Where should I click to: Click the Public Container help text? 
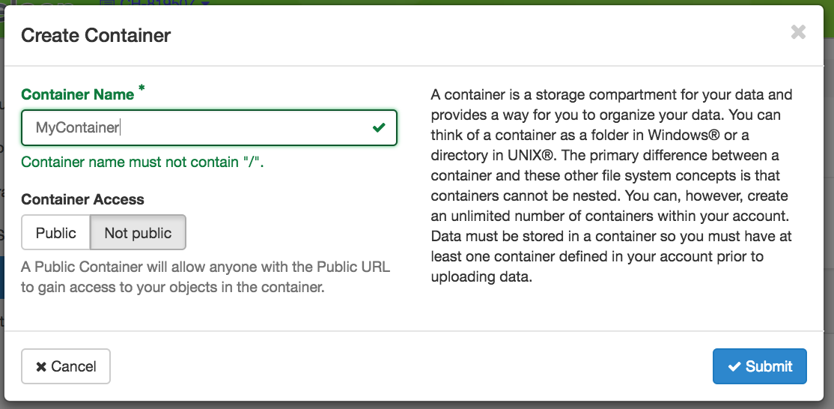(x=205, y=276)
